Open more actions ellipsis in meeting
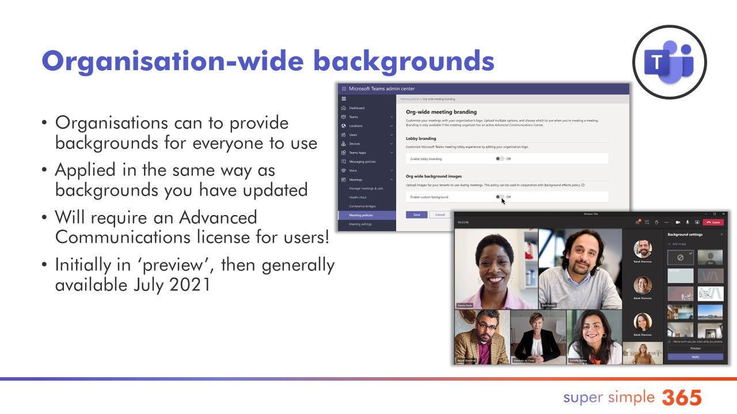Image resolution: width=737 pixels, height=414 pixels. click(667, 223)
